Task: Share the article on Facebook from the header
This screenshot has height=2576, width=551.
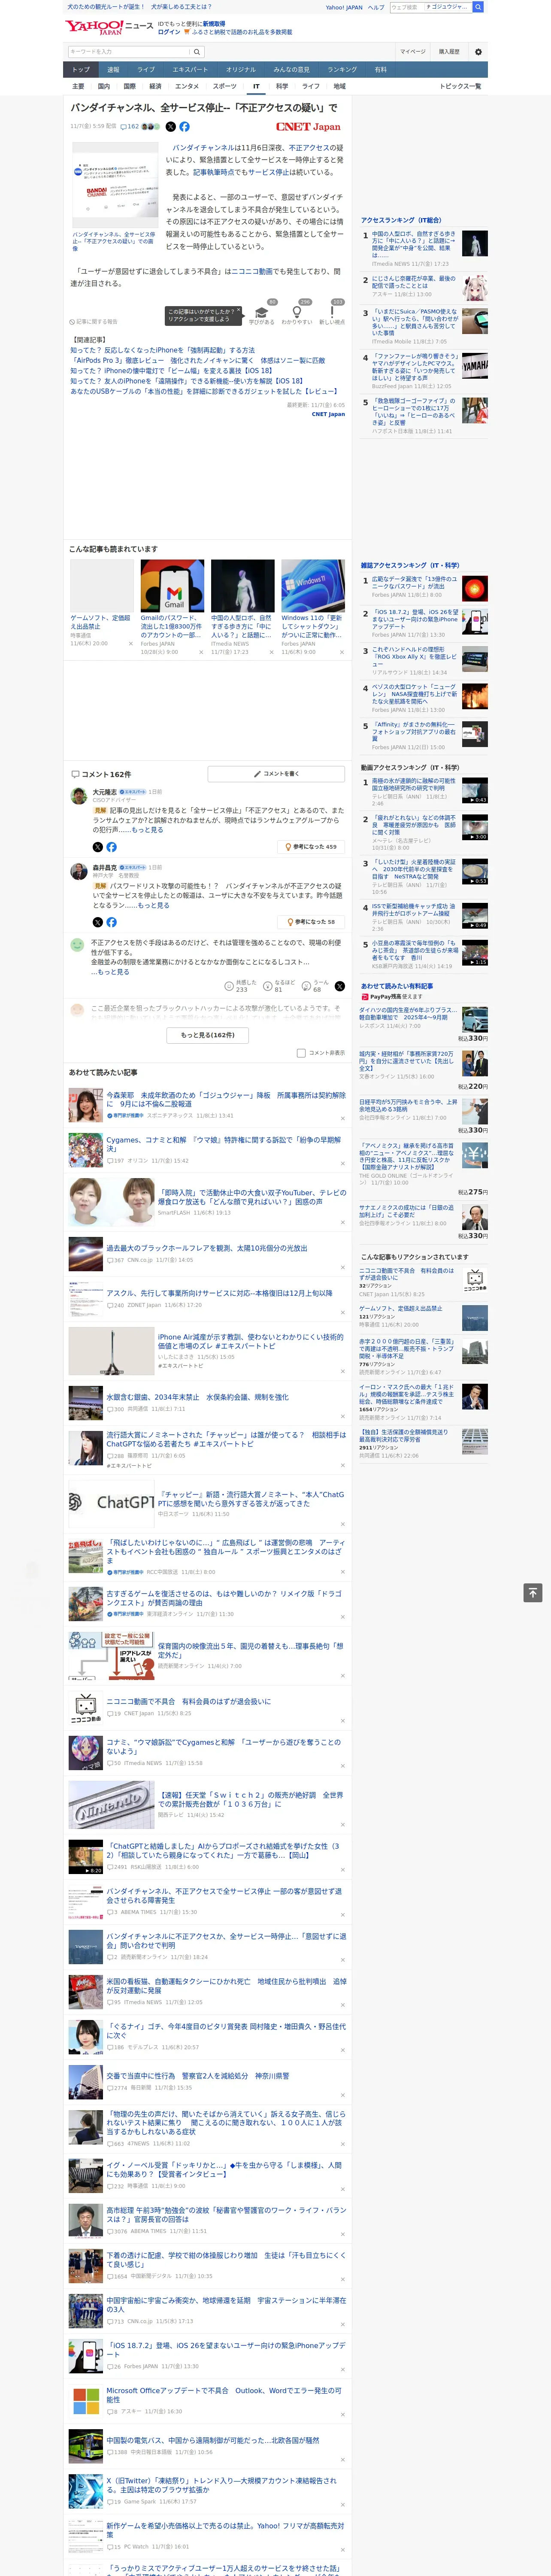Action: pos(184,127)
